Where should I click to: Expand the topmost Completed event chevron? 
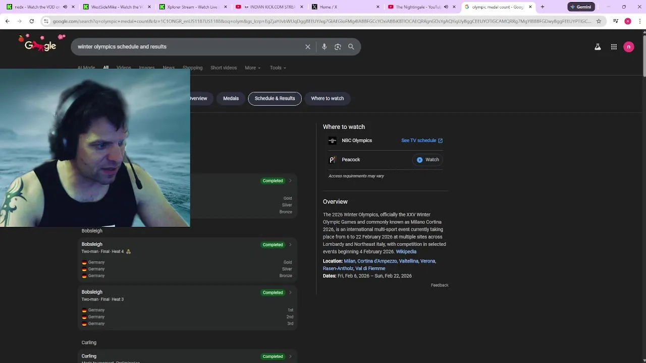[x=290, y=180]
